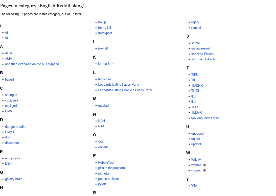
Task: Open the shocked Pikachu link
Action: (203, 54)
